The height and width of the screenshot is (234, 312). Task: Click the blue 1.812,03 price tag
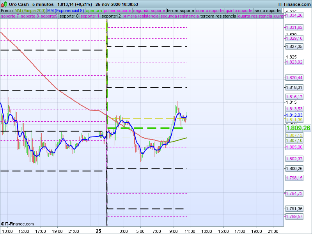coord(294,115)
